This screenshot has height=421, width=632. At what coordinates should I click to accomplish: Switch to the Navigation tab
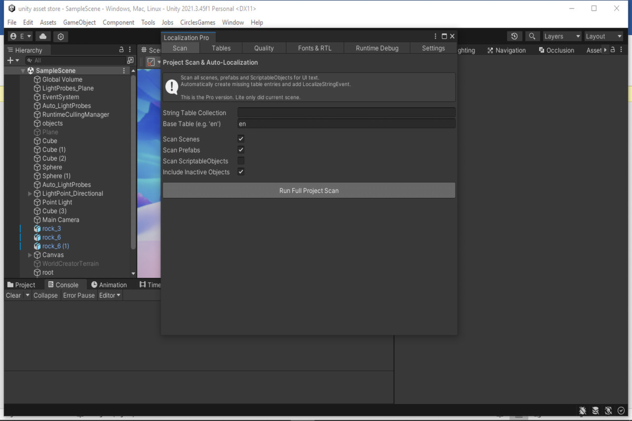tap(507, 50)
